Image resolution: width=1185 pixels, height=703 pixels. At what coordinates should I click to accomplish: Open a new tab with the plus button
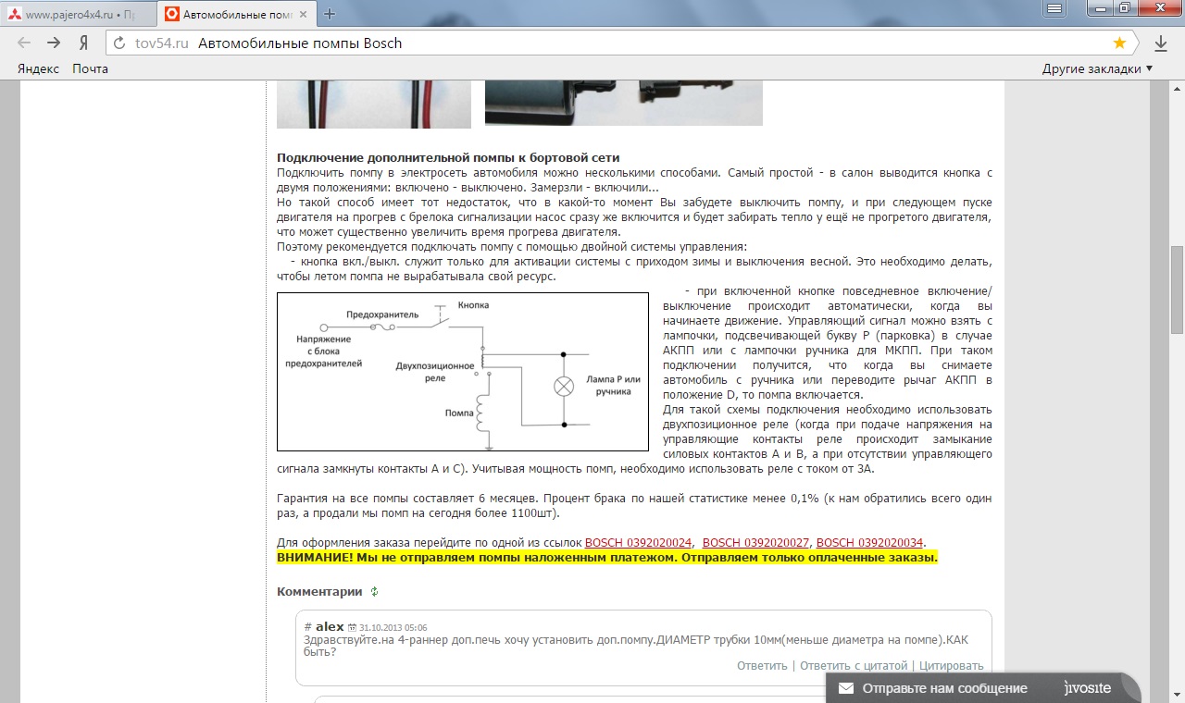click(330, 14)
